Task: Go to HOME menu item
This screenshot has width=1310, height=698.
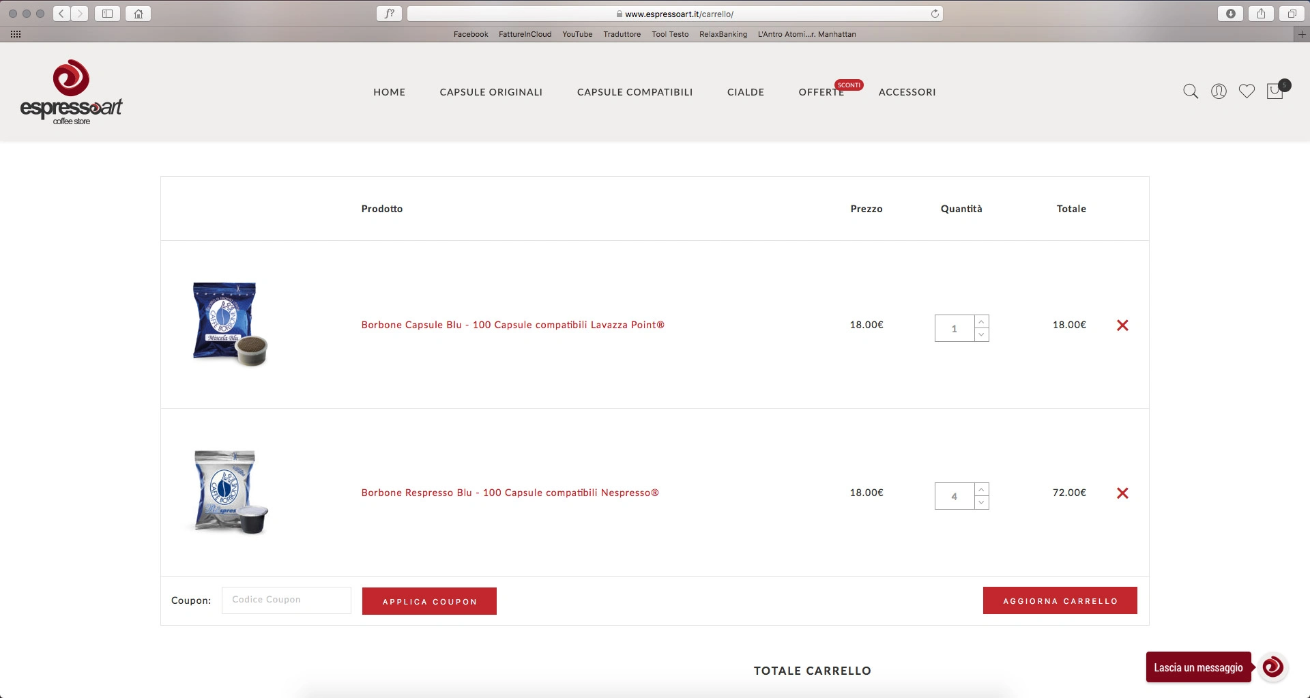Action: point(389,92)
